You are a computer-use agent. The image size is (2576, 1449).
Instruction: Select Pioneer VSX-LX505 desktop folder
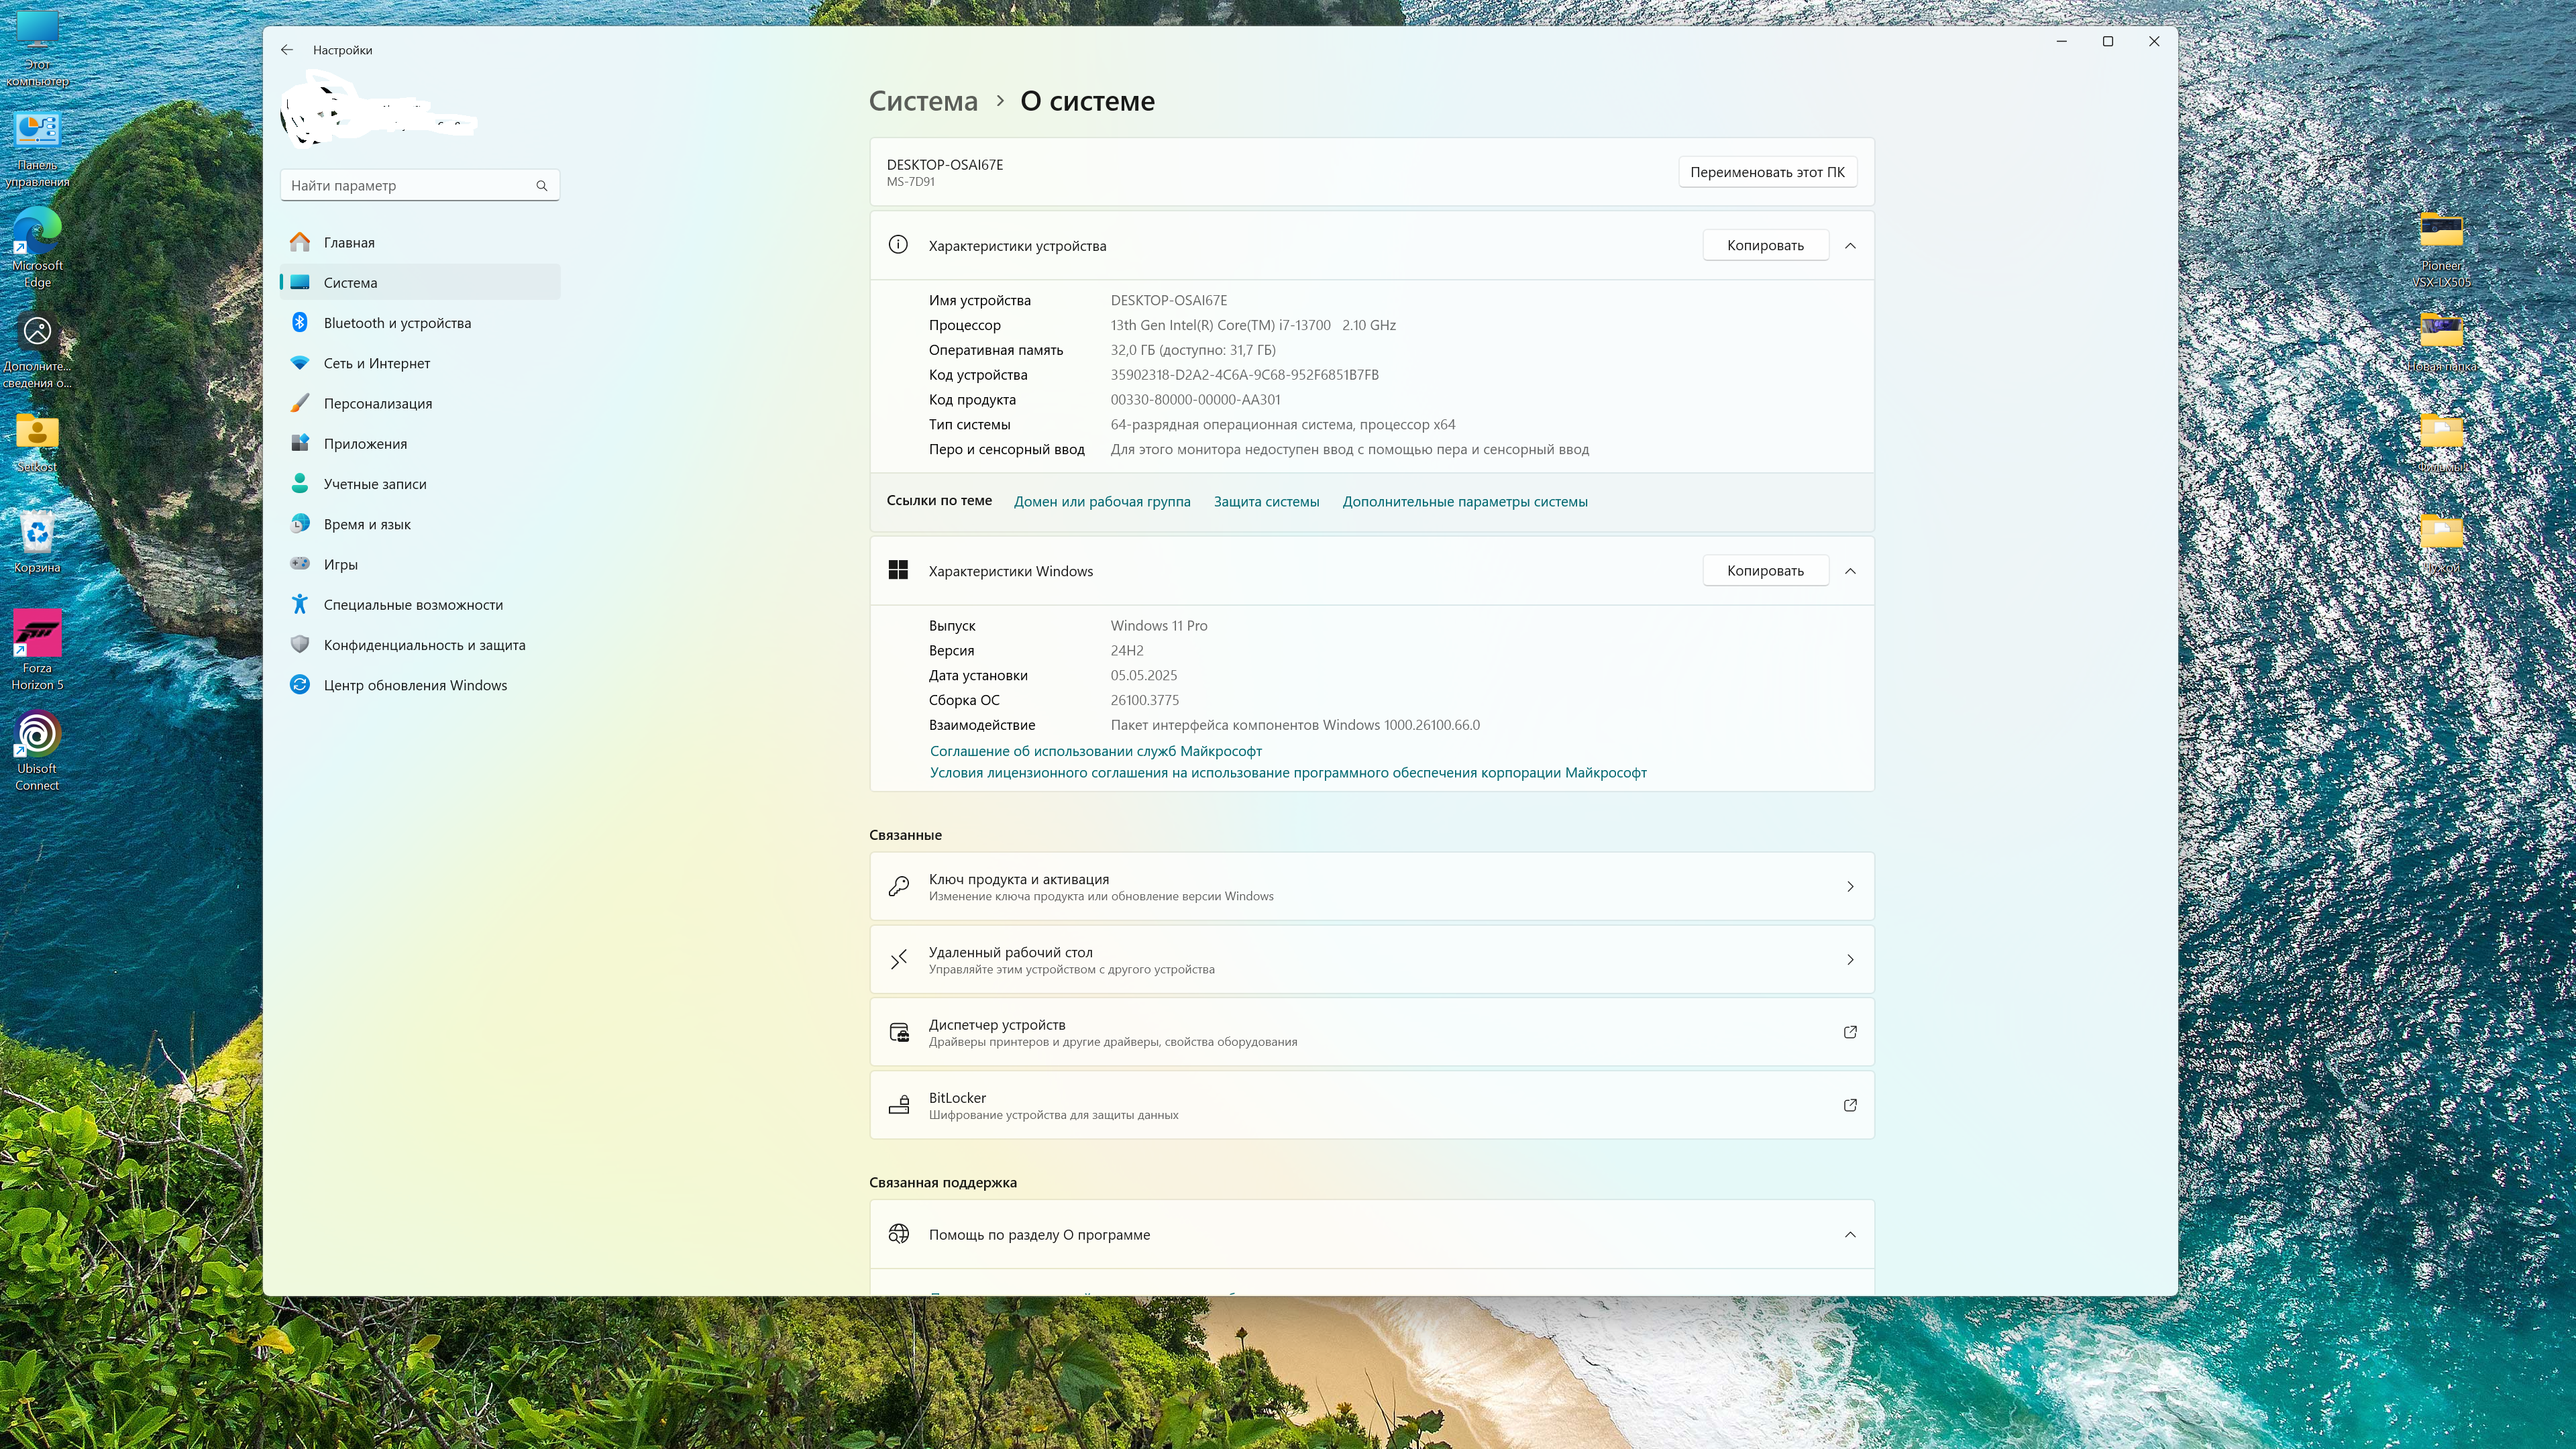tap(2441, 250)
